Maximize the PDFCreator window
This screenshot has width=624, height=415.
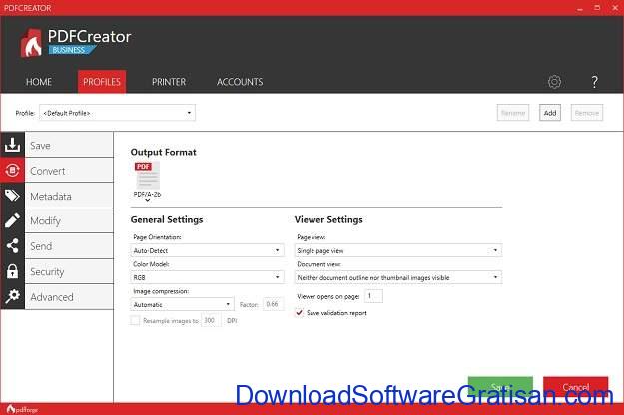(x=597, y=8)
